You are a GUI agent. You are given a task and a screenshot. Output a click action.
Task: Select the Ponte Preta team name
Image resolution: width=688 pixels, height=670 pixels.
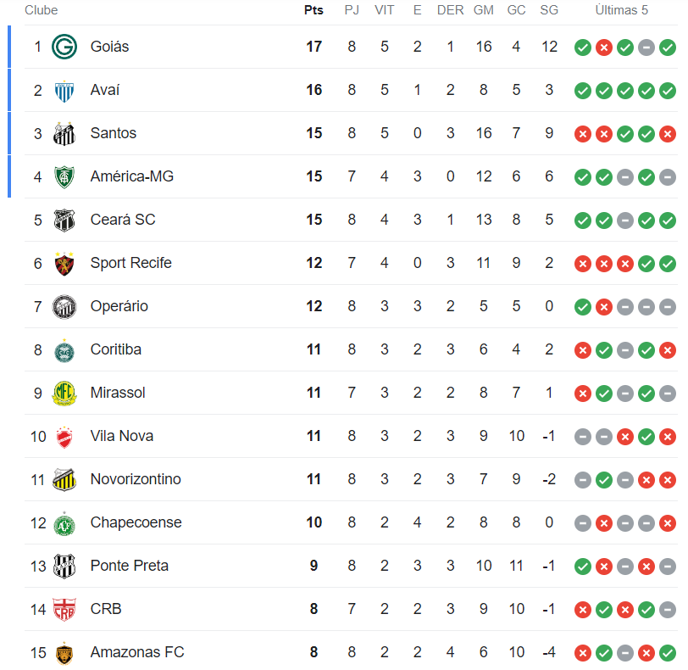coord(129,566)
